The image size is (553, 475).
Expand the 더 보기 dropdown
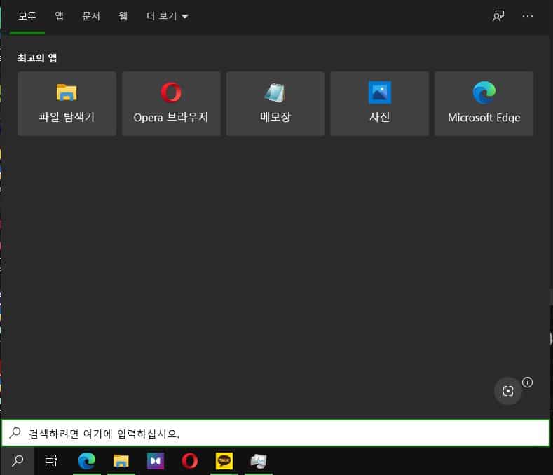(x=168, y=16)
